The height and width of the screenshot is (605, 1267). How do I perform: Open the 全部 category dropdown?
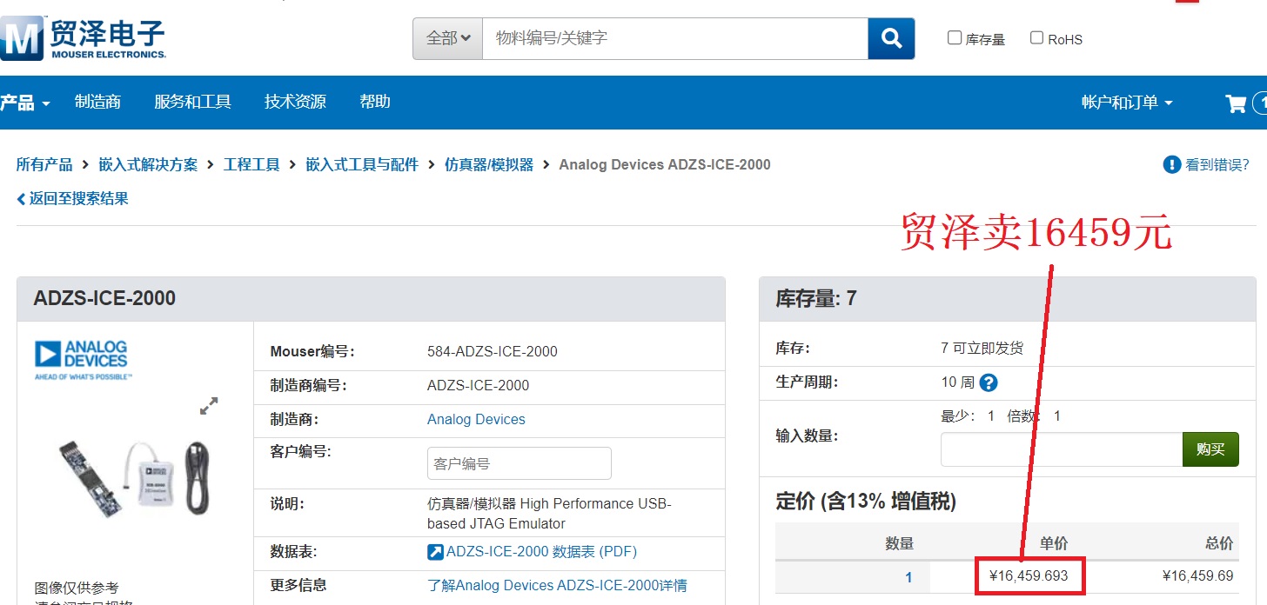click(448, 38)
